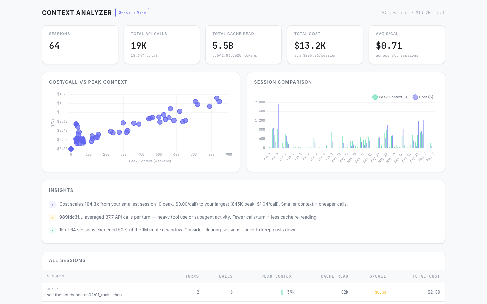Click the '2,000' label on session comparison axis
Screen dimensions: 487x304
tap(260, 102)
